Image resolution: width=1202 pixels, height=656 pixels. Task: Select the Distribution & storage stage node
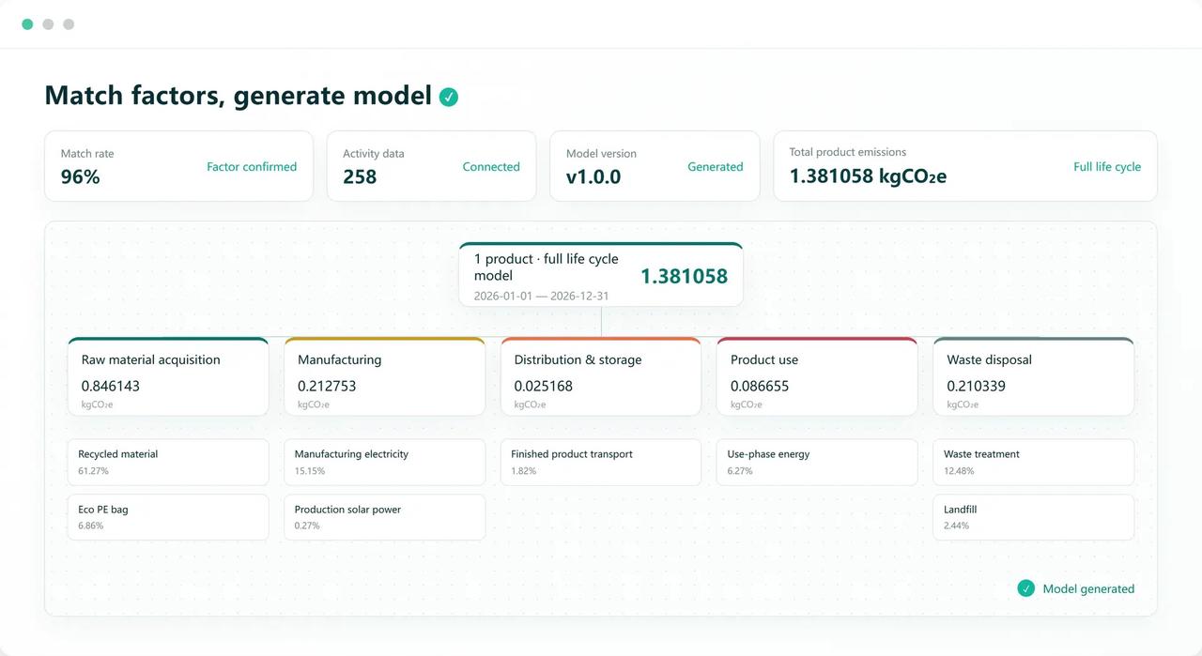pos(601,376)
